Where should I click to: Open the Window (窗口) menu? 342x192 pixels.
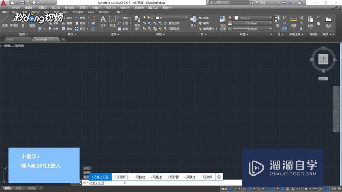153,8
